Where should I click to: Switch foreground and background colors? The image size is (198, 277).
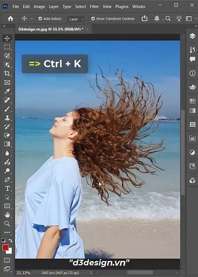pos(11,240)
